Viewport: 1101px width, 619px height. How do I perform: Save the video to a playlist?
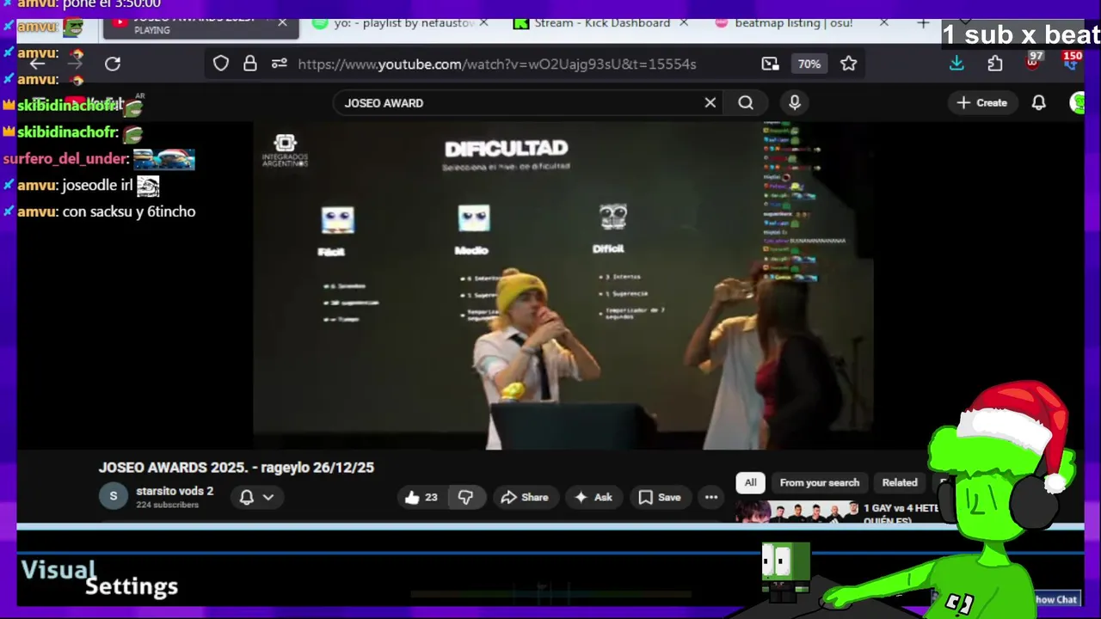pos(661,497)
